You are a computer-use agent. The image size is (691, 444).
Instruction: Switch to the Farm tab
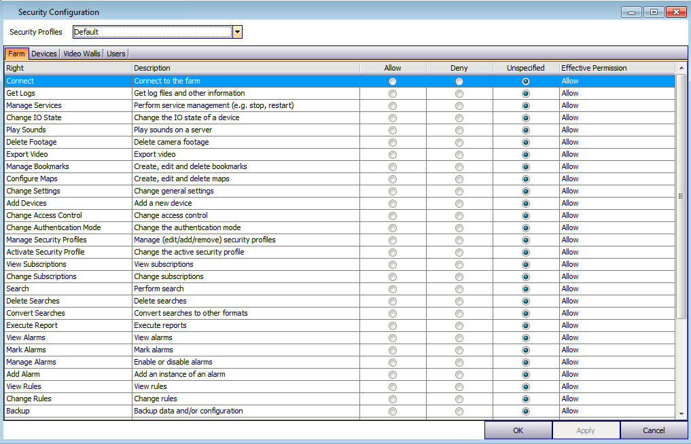coord(17,54)
